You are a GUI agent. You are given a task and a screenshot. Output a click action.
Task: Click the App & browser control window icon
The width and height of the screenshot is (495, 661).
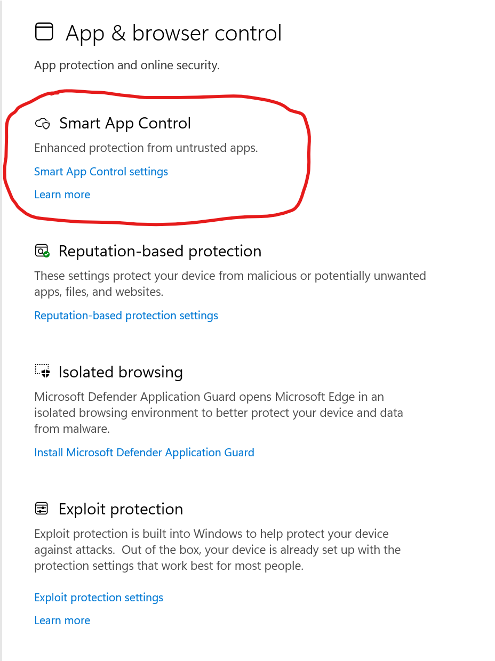pos(44,31)
